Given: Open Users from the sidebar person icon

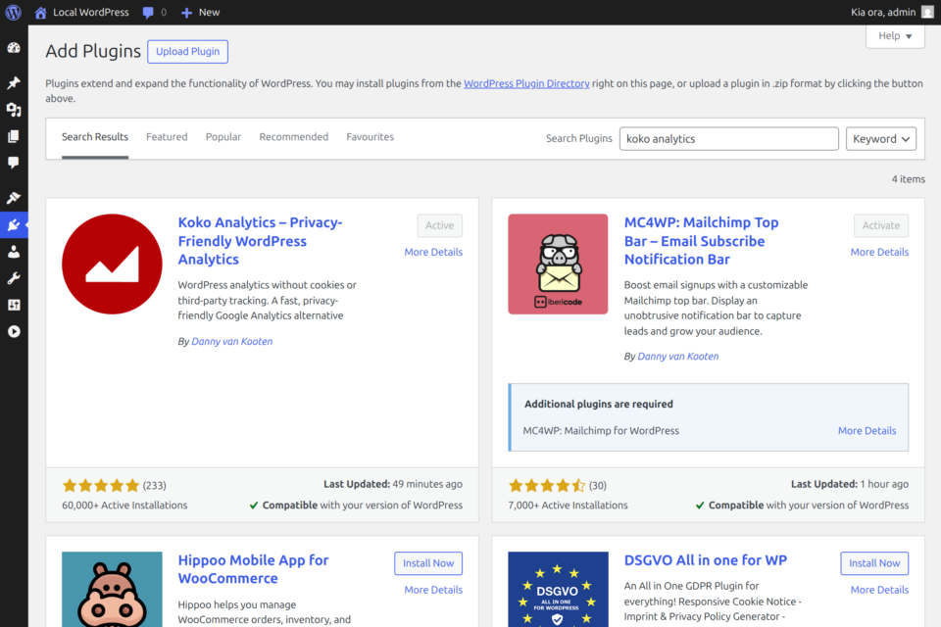Looking at the screenshot, I should pos(14,252).
